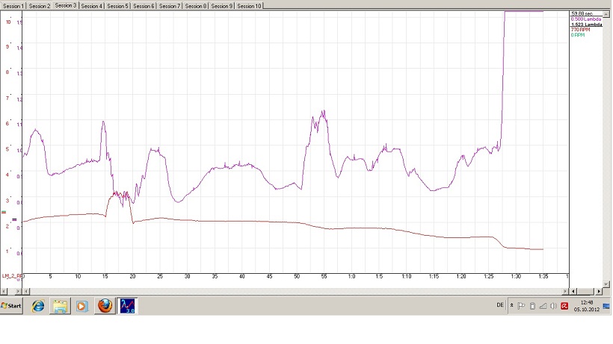The image size is (613, 344).
Task: Show hidden system tray icons
Action: 512,306
